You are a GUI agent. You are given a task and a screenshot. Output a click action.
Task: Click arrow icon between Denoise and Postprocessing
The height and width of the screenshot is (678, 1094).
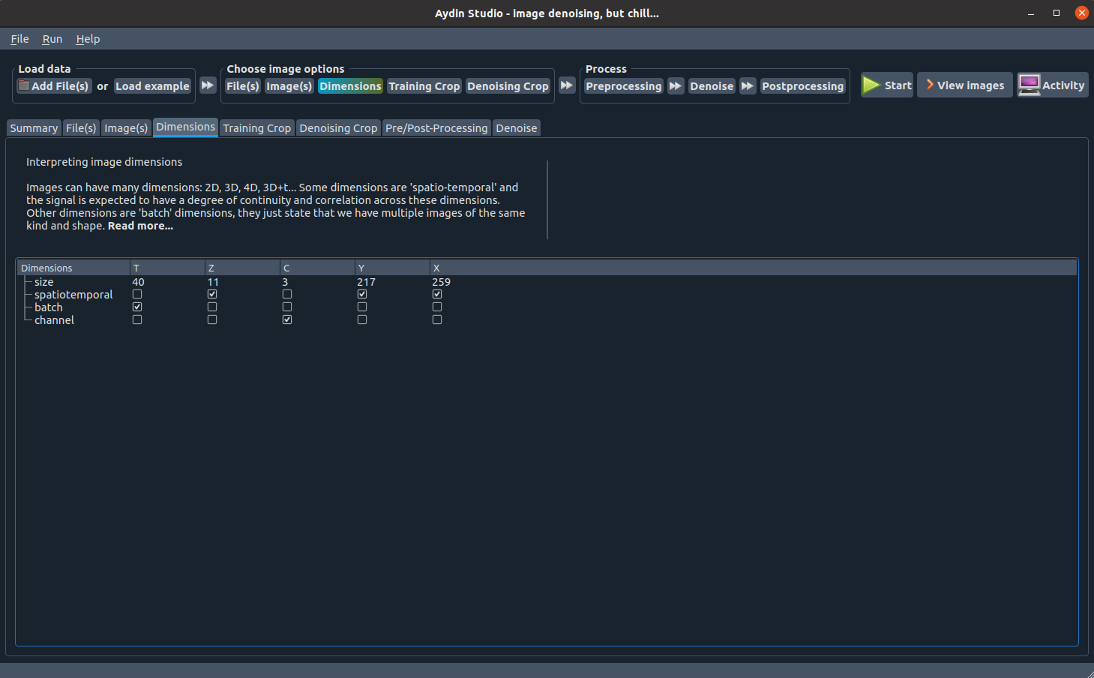(x=748, y=85)
